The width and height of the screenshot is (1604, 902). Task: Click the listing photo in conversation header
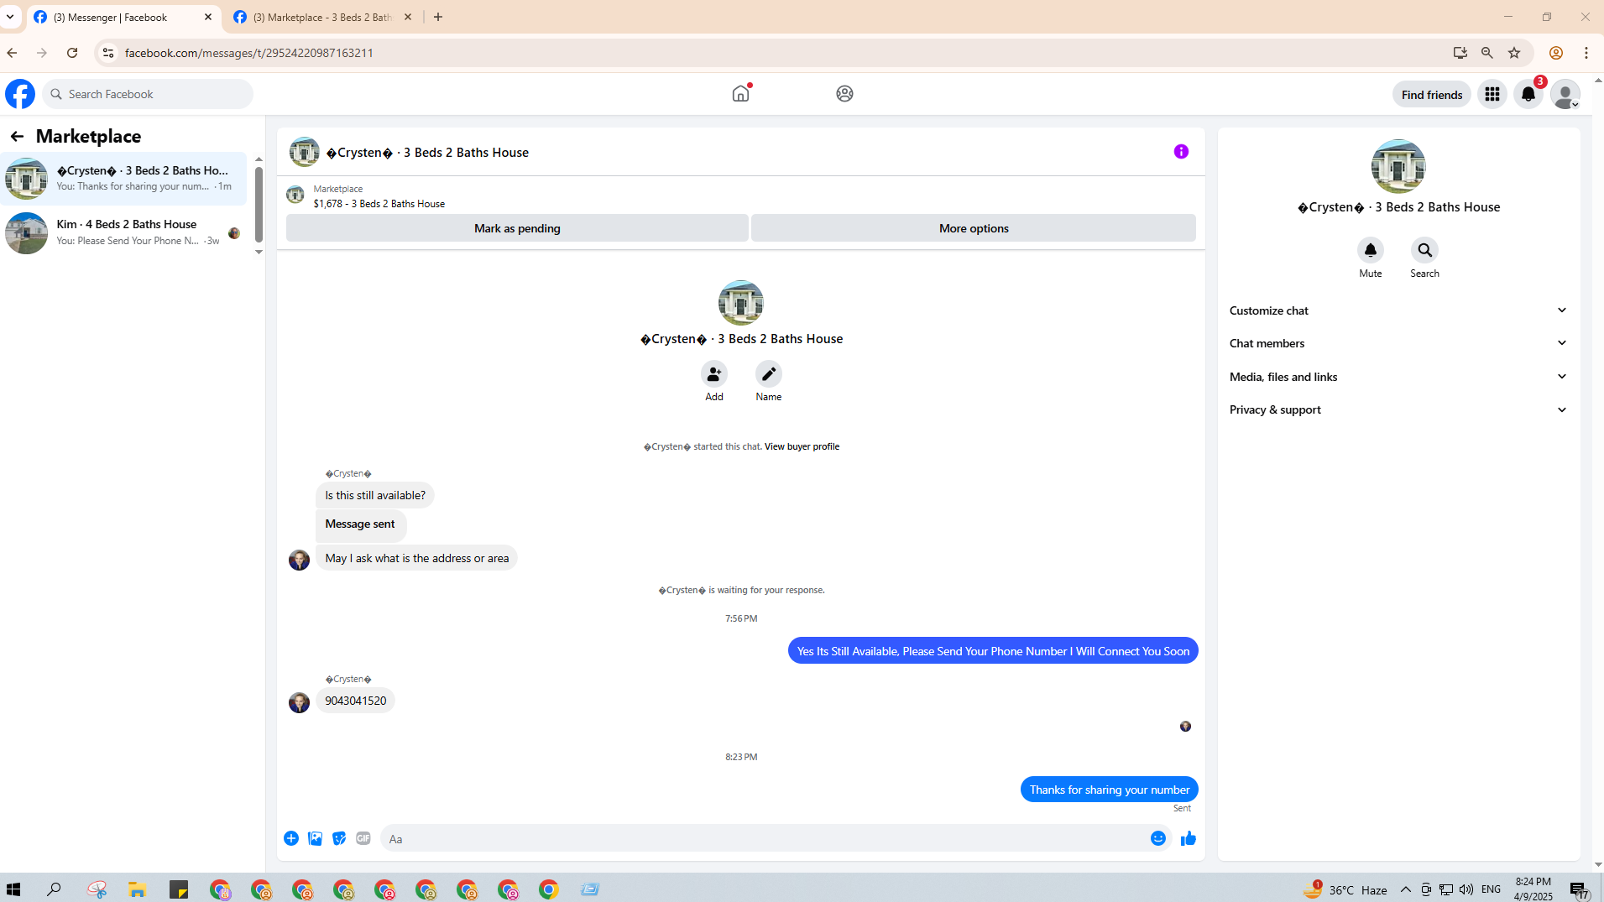(304, 152)
